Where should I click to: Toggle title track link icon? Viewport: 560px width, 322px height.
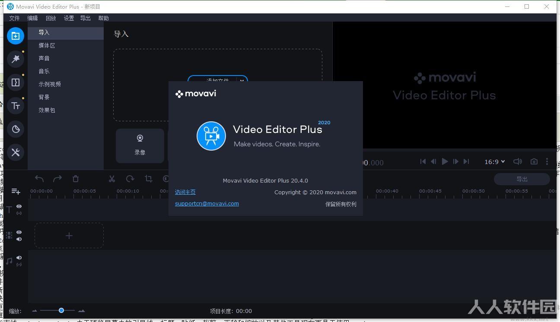click(19, 213)
